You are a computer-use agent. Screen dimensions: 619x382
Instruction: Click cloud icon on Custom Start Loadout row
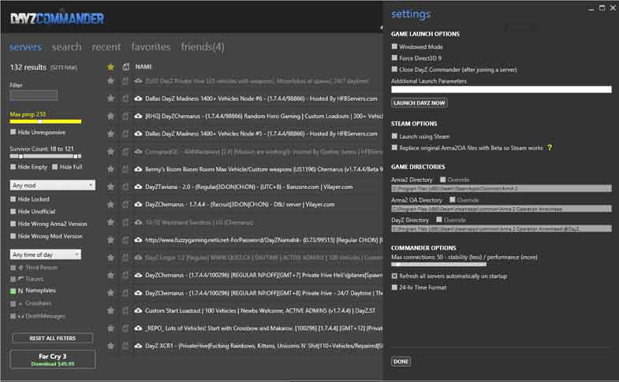tap(138, 310)
